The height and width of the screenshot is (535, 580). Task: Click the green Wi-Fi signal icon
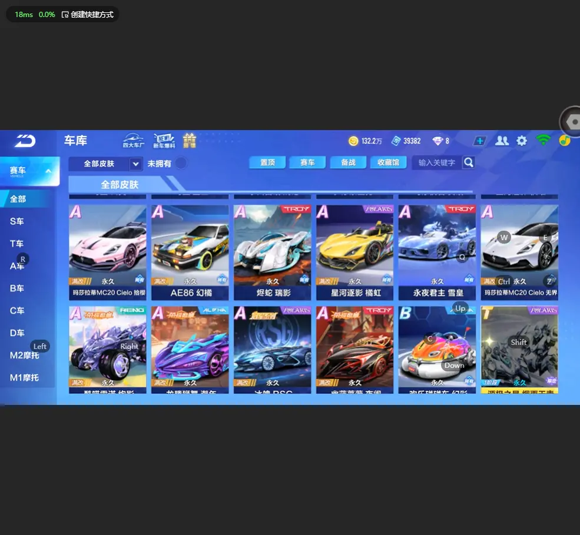pyautogui.click(x=543, y=140)
